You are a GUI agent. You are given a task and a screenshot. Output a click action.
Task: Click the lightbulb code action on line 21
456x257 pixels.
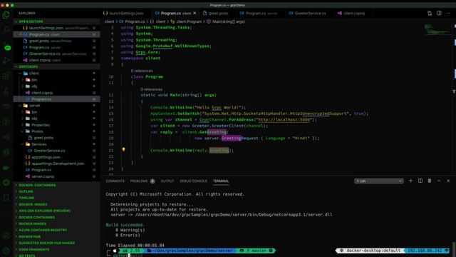123,149
